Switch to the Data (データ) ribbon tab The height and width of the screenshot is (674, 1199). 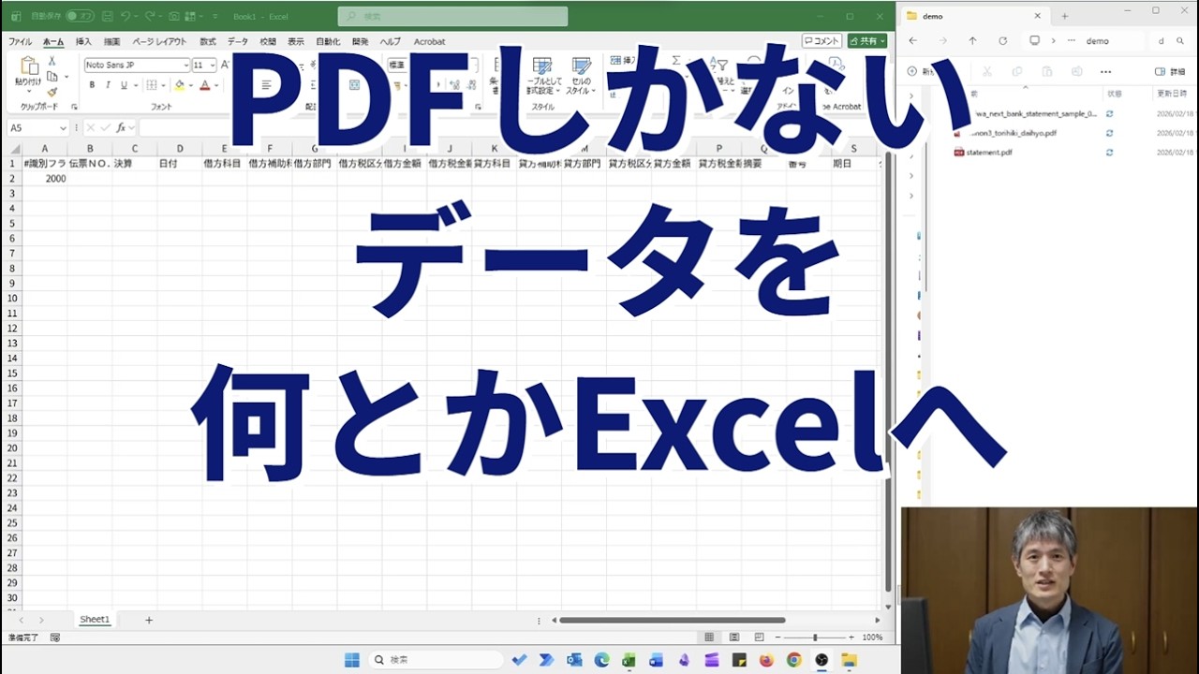point(238,42)
